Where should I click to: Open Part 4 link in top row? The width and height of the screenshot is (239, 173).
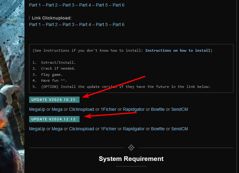pos(85,5)
